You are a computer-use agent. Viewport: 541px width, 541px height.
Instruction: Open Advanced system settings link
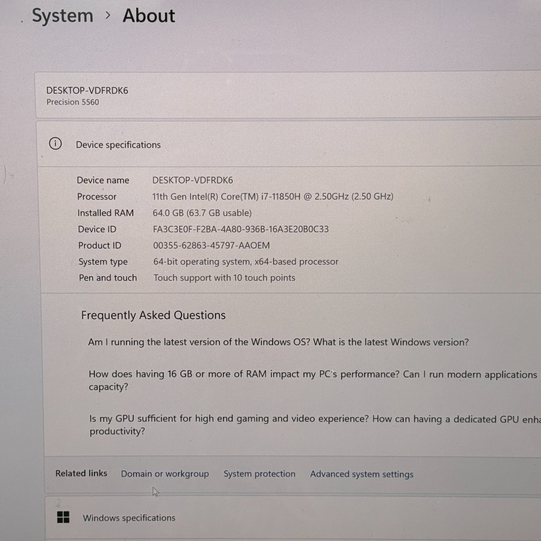362,474
